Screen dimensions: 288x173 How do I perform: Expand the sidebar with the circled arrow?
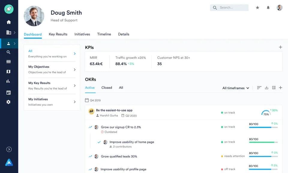(x=9, y=149)
